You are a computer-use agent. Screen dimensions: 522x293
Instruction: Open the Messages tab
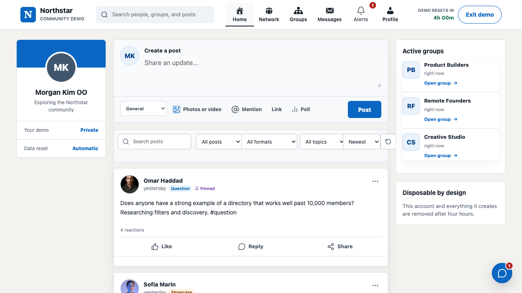coord(330,15)
